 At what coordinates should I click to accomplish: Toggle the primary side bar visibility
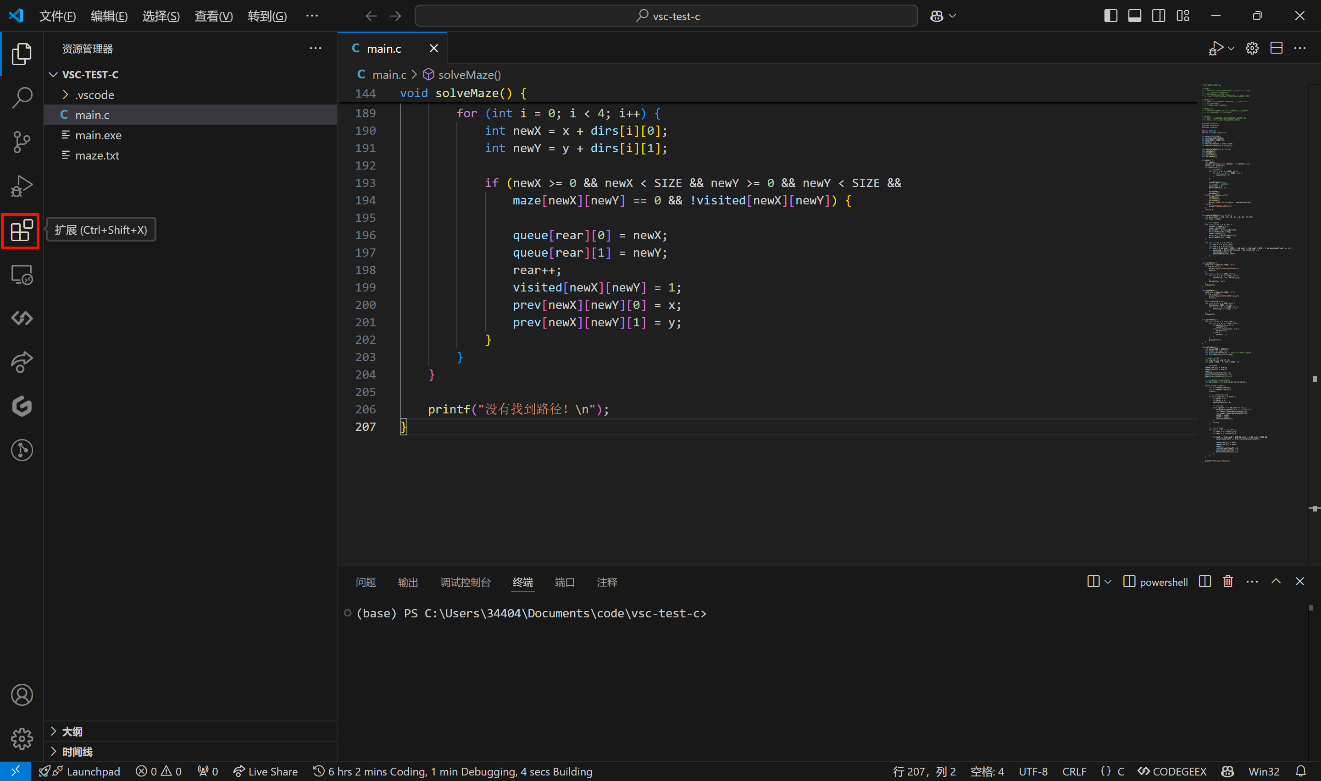(x=1111, y=16)
